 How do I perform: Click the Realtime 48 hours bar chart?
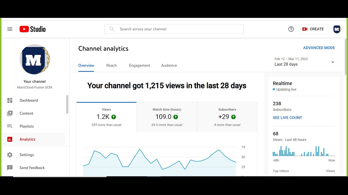pyautogui.click(x=304, y=151)
